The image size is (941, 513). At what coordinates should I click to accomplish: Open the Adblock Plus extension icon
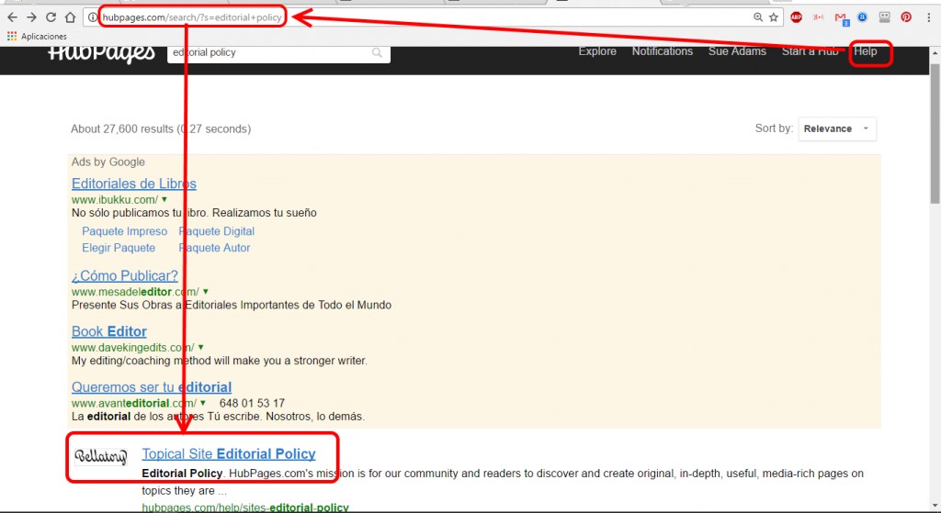797,17
